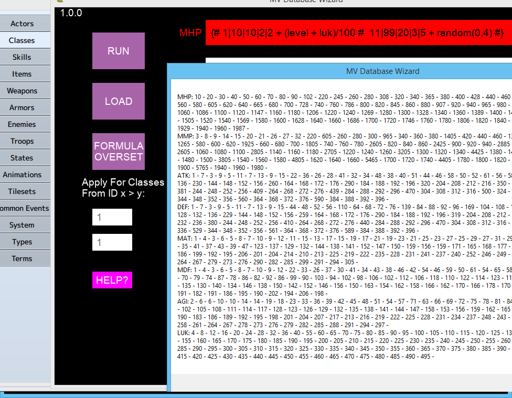The image size is (512, 398).
Task: Open the Weapons tab
Action: coord(21,90)
